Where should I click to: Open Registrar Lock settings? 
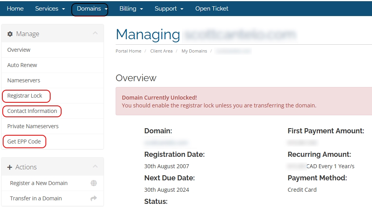click(25, 96)
